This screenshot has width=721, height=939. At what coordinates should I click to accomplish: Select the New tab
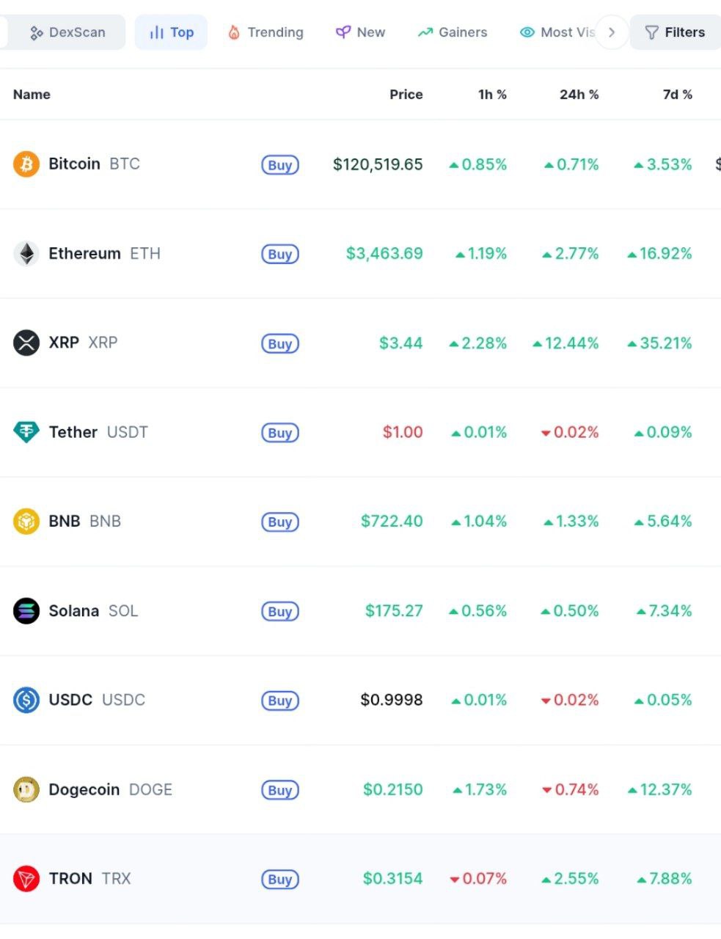click(x=360, y=32)
